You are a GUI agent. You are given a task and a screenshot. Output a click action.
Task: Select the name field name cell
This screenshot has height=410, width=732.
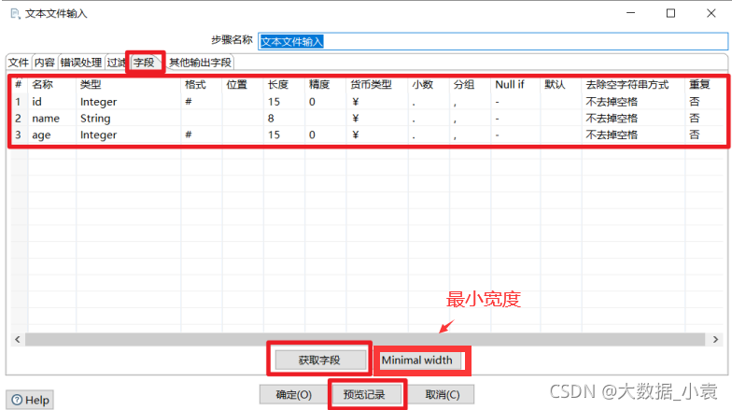click(52, 118)
